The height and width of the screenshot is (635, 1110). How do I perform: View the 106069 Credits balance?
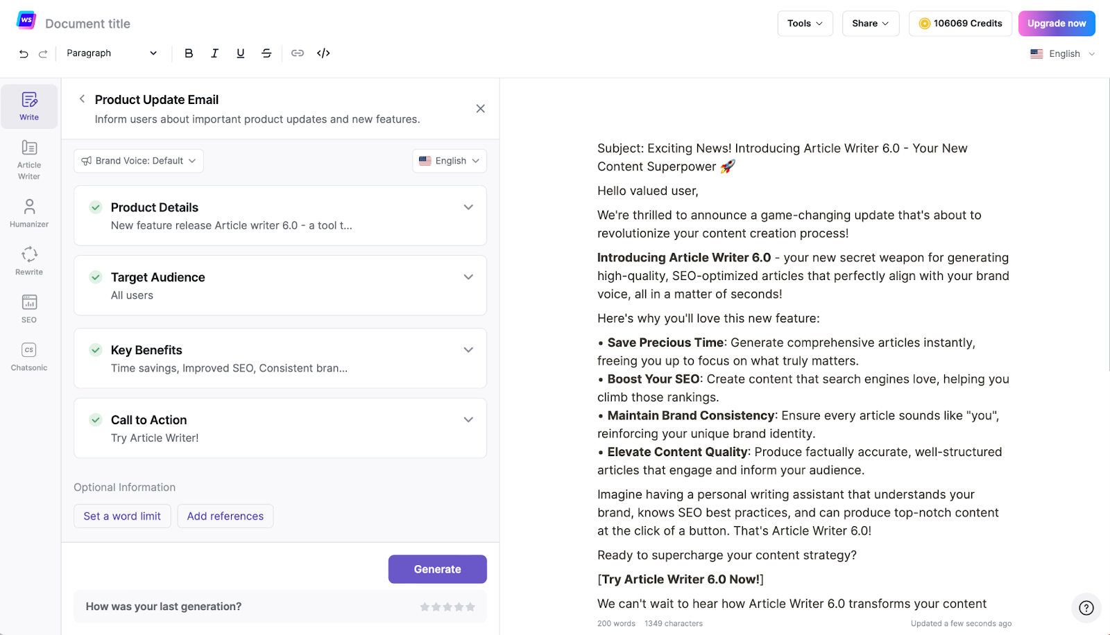pos(960,24)
